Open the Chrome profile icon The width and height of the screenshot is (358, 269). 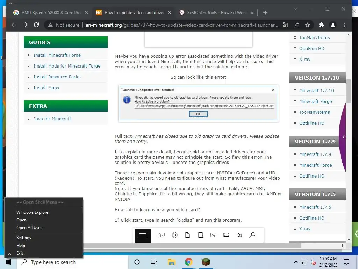coord(333,25)
